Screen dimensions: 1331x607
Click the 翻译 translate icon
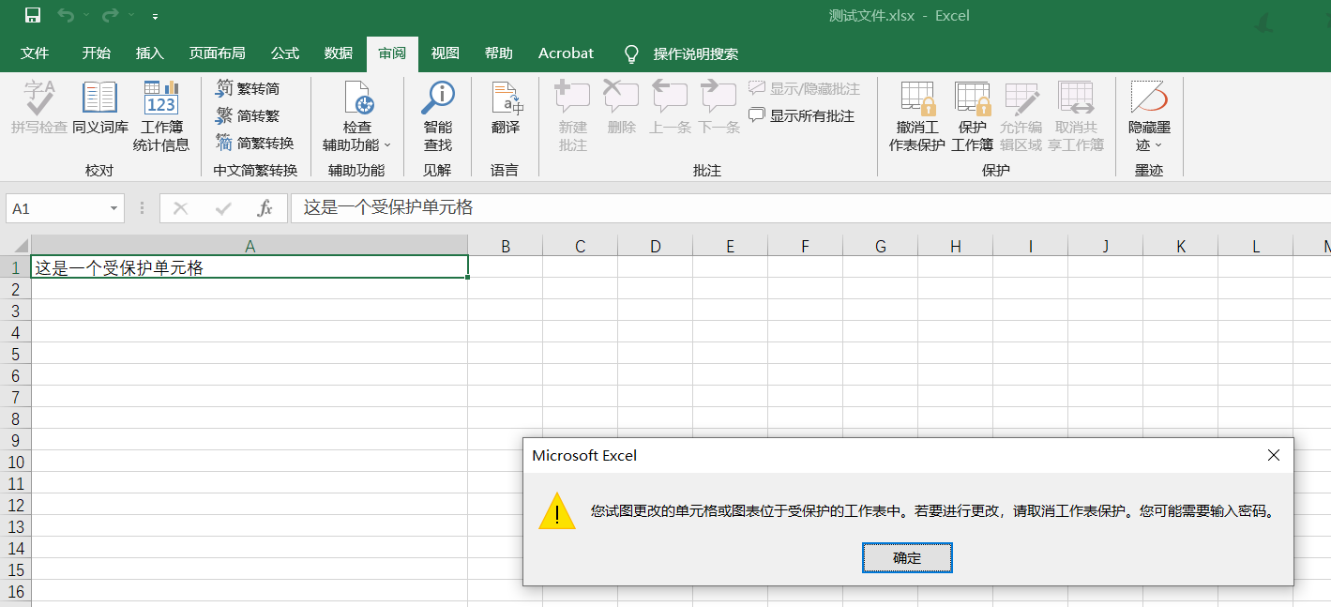[x=506, y=99]
